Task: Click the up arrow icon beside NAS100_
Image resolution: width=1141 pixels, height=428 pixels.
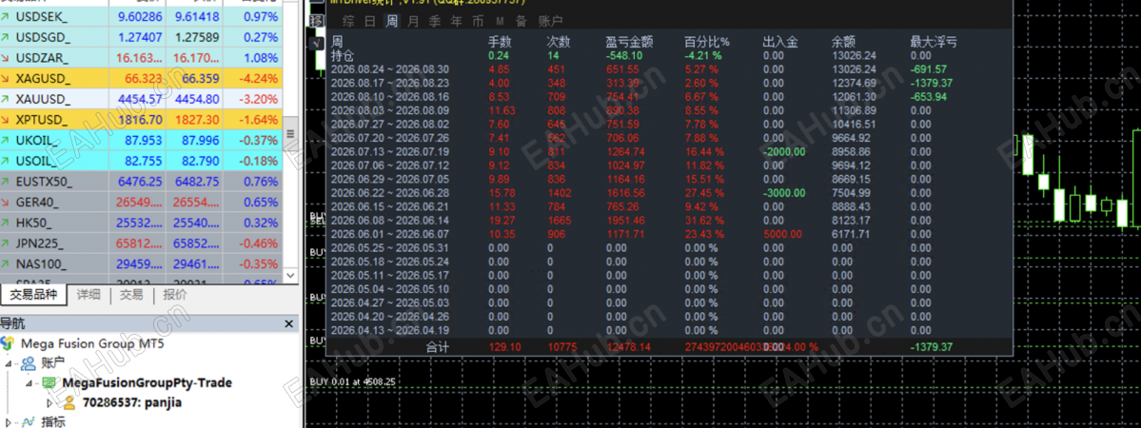Action: coord(6,263)
